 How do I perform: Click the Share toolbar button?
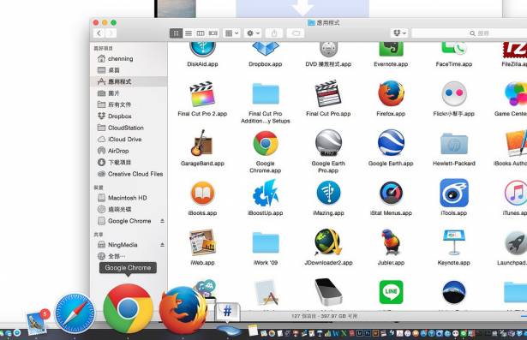tap(274, 33)
